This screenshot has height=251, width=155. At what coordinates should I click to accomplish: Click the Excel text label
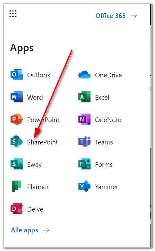(x=102, y=98)
